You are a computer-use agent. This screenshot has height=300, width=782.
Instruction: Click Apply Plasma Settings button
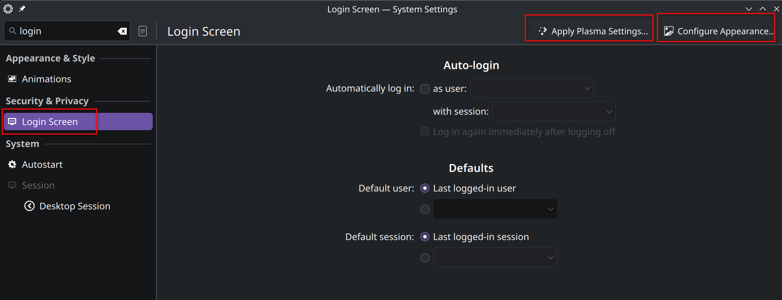(x=589, y=31)
